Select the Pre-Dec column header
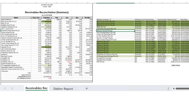 click(x=87, y=18)
